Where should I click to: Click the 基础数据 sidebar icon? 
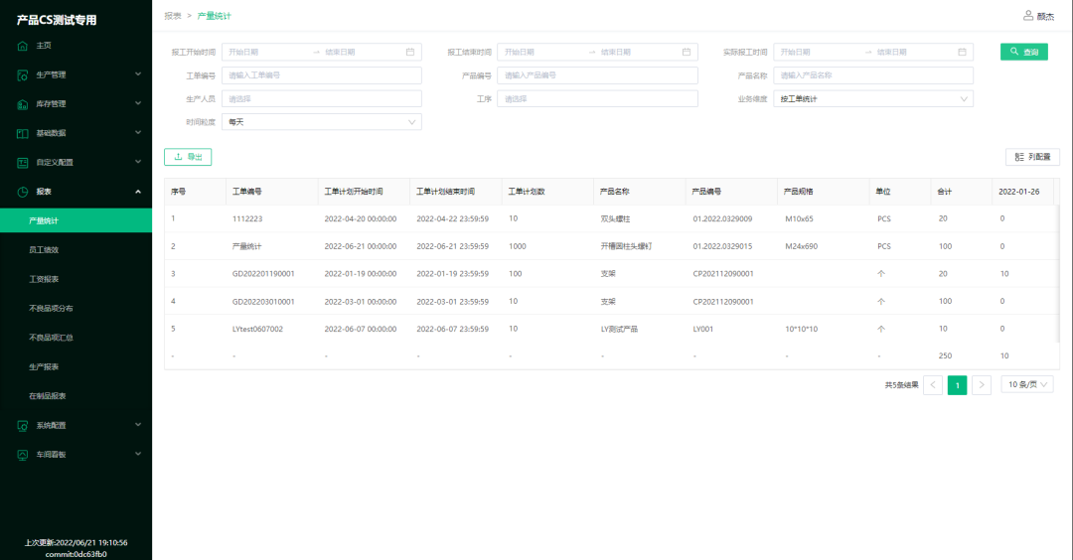22,133
